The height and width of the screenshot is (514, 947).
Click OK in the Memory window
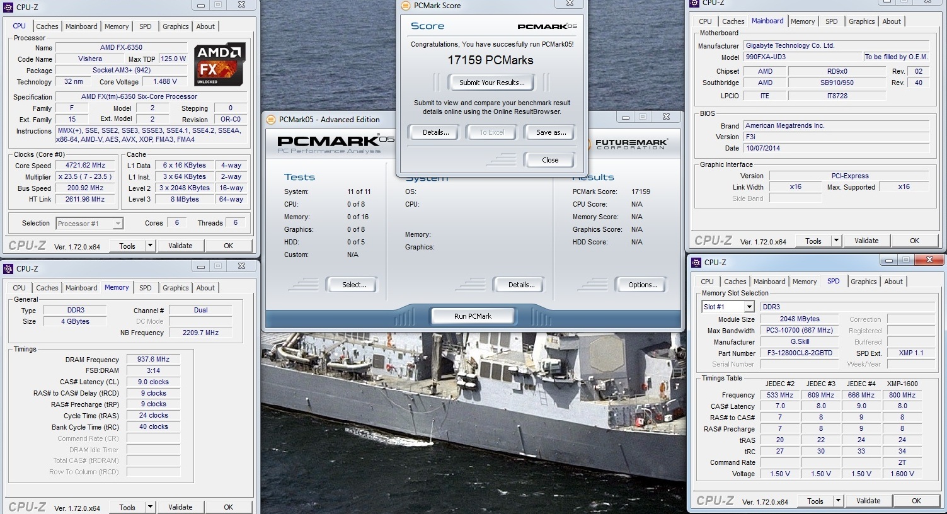pyautogui.click(x=228, y=506)
